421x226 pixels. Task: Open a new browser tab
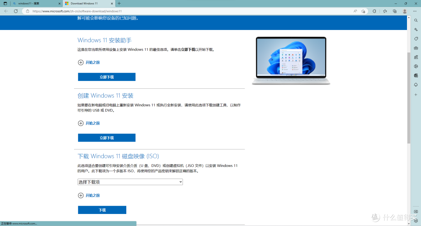tap(119, 4)
